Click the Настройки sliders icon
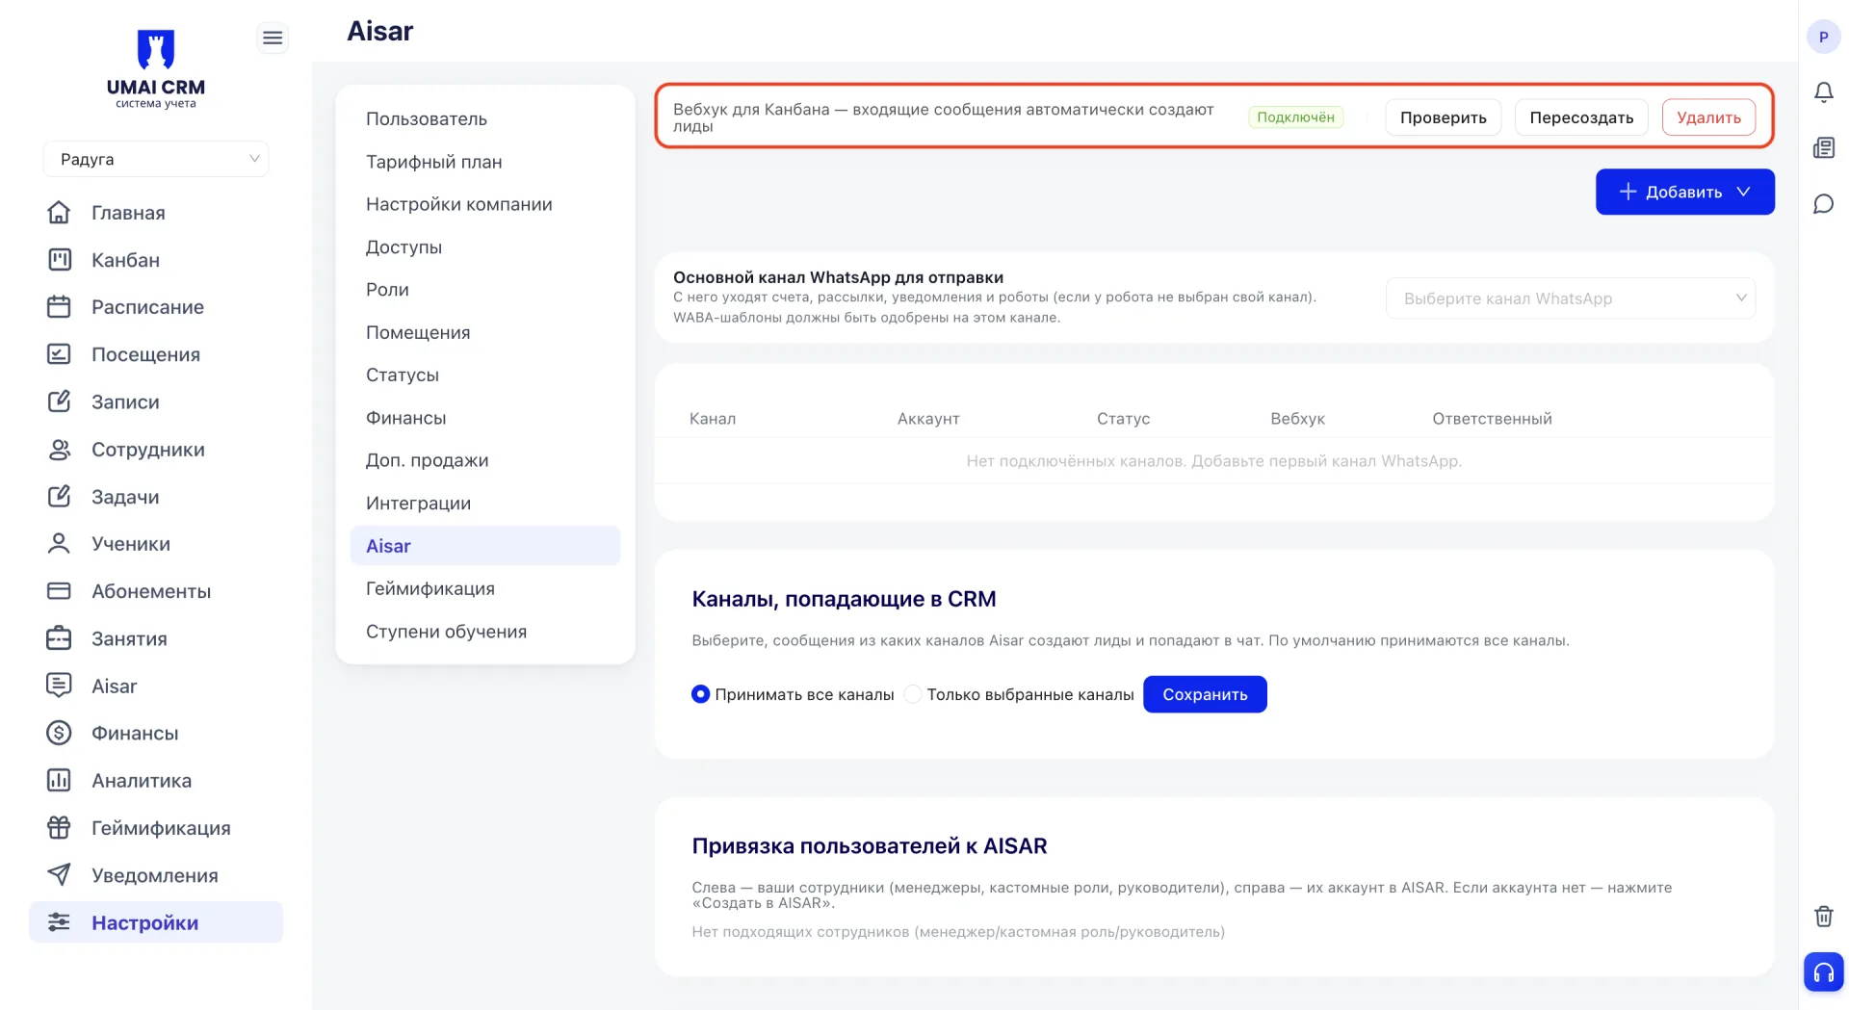Image resolution: width=1849 pixels, height=1010 pixels. pos(59,921)
